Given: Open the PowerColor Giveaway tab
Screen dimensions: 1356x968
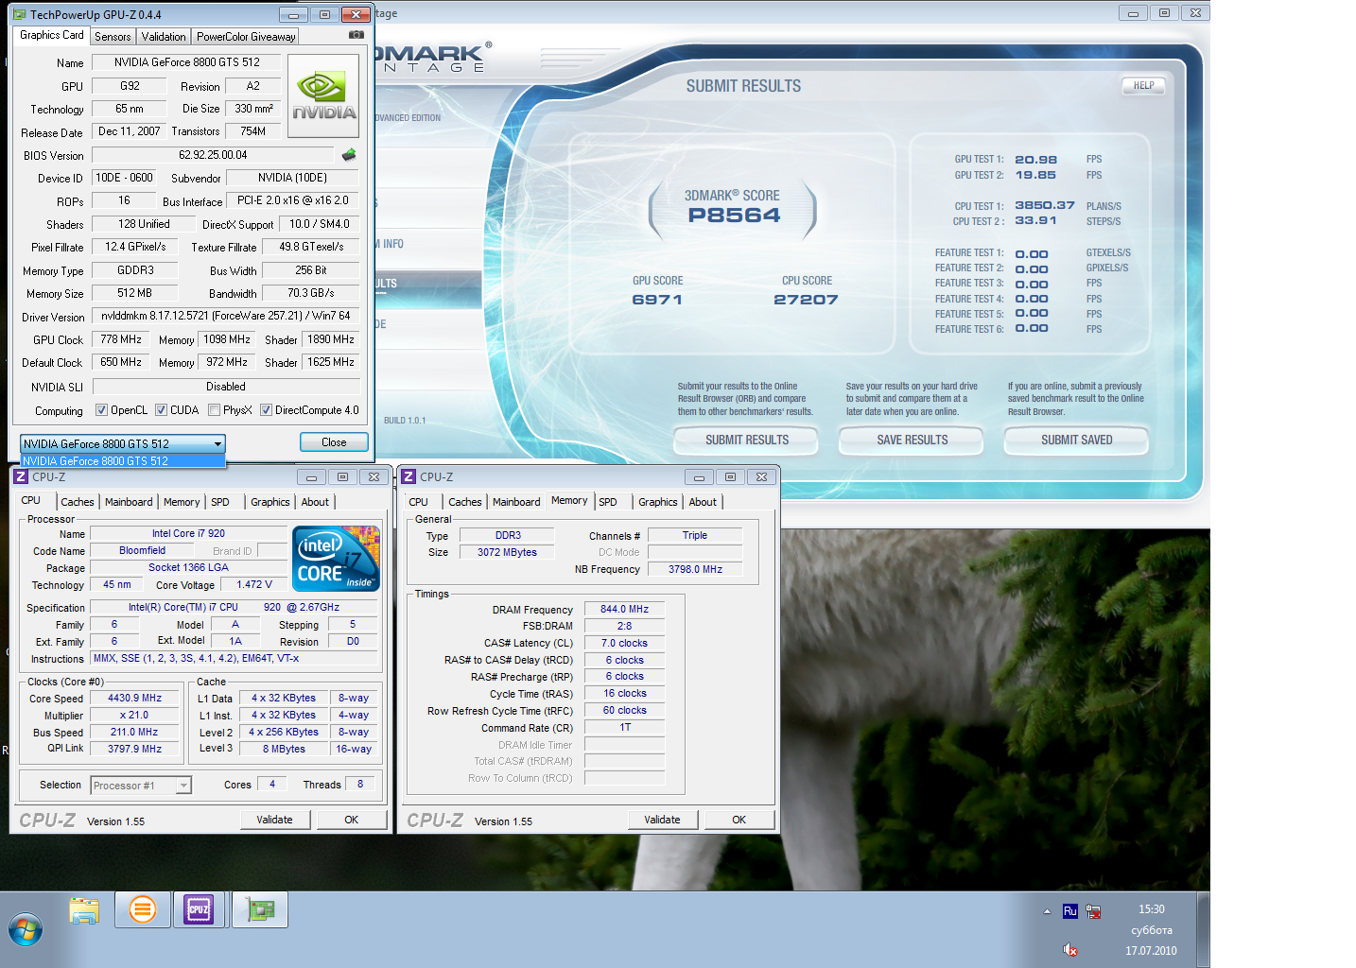Looking at the screenshot, I should point(246,37).
